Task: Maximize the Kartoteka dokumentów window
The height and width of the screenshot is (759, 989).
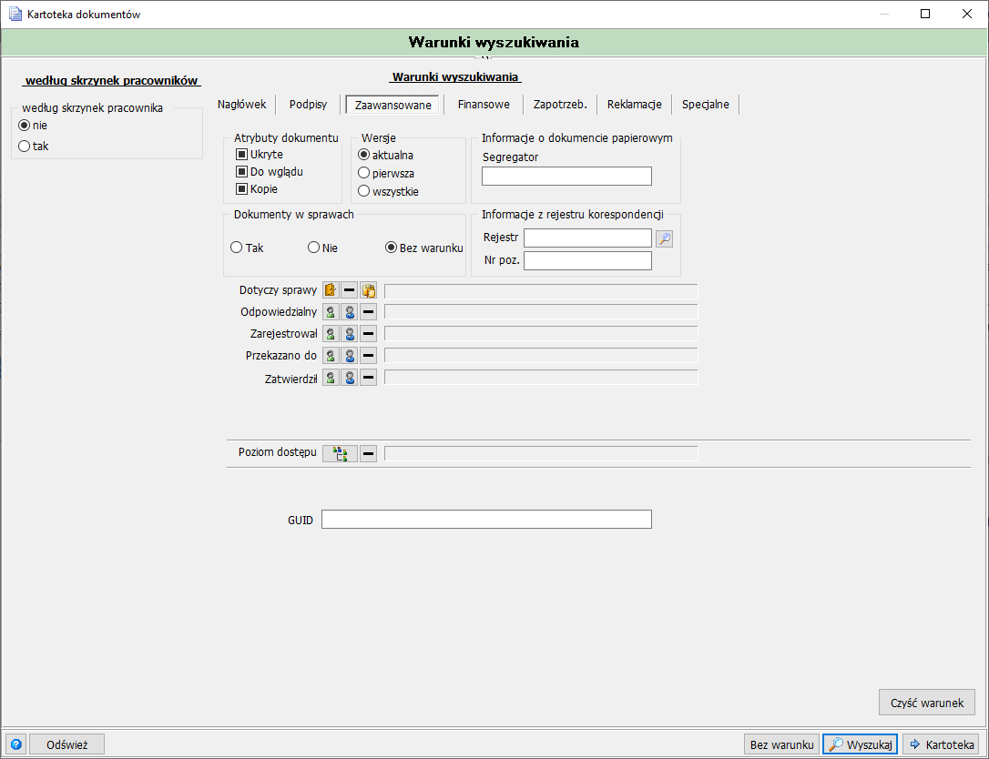Action: 925,14
